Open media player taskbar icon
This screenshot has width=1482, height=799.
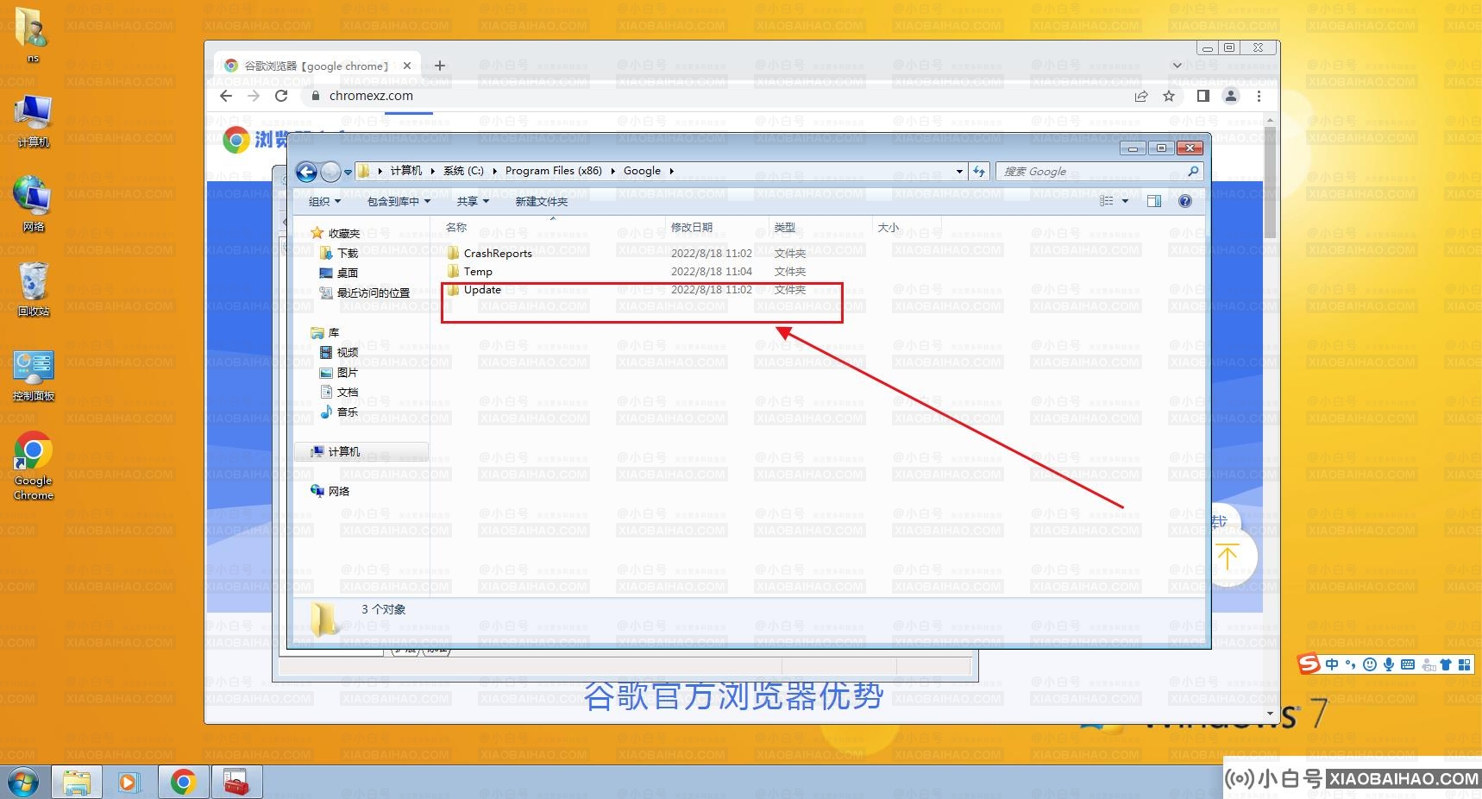(x=129, y=782)
